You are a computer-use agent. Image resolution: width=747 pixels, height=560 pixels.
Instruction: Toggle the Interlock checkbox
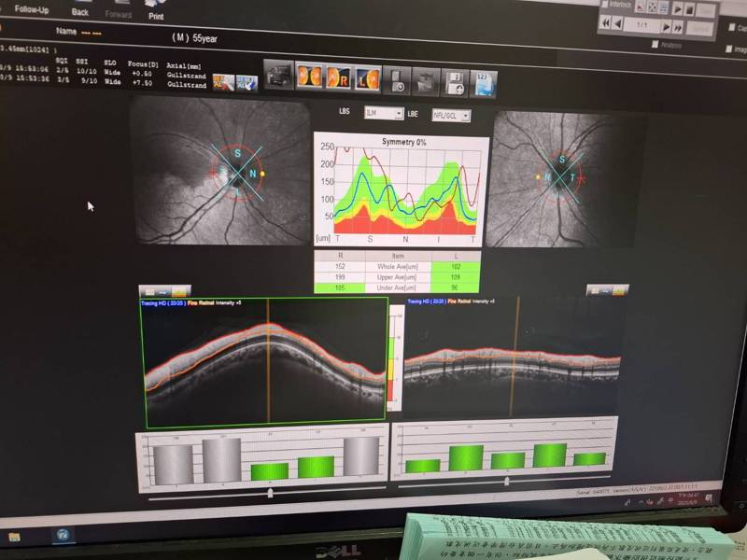pyautogui.click(x=605, y=5)
